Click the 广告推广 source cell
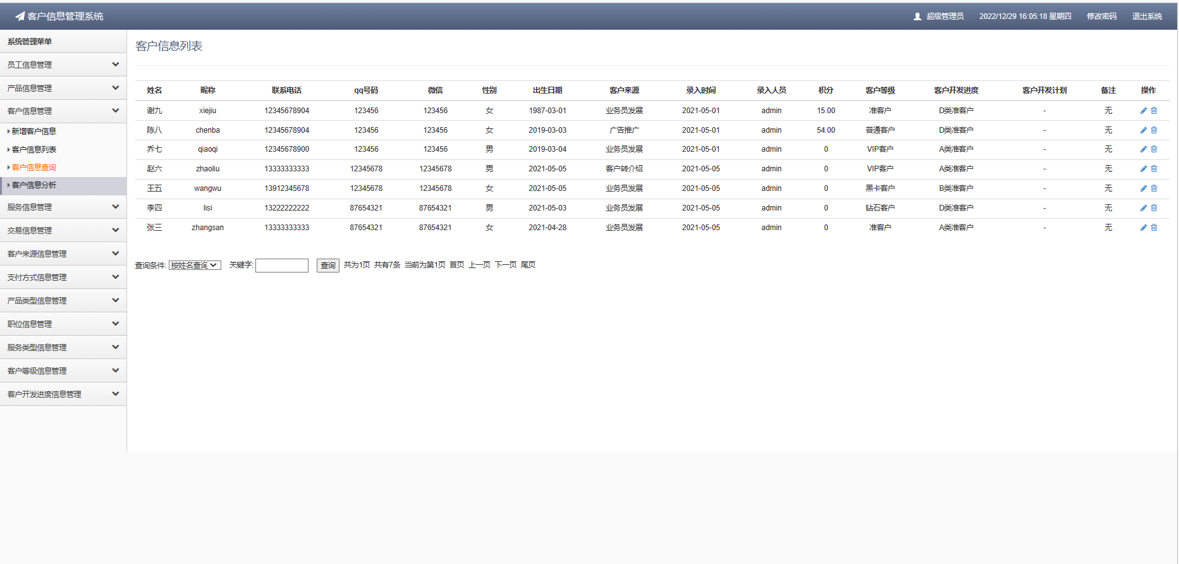The image size is (1179, 564). [624, 130]
